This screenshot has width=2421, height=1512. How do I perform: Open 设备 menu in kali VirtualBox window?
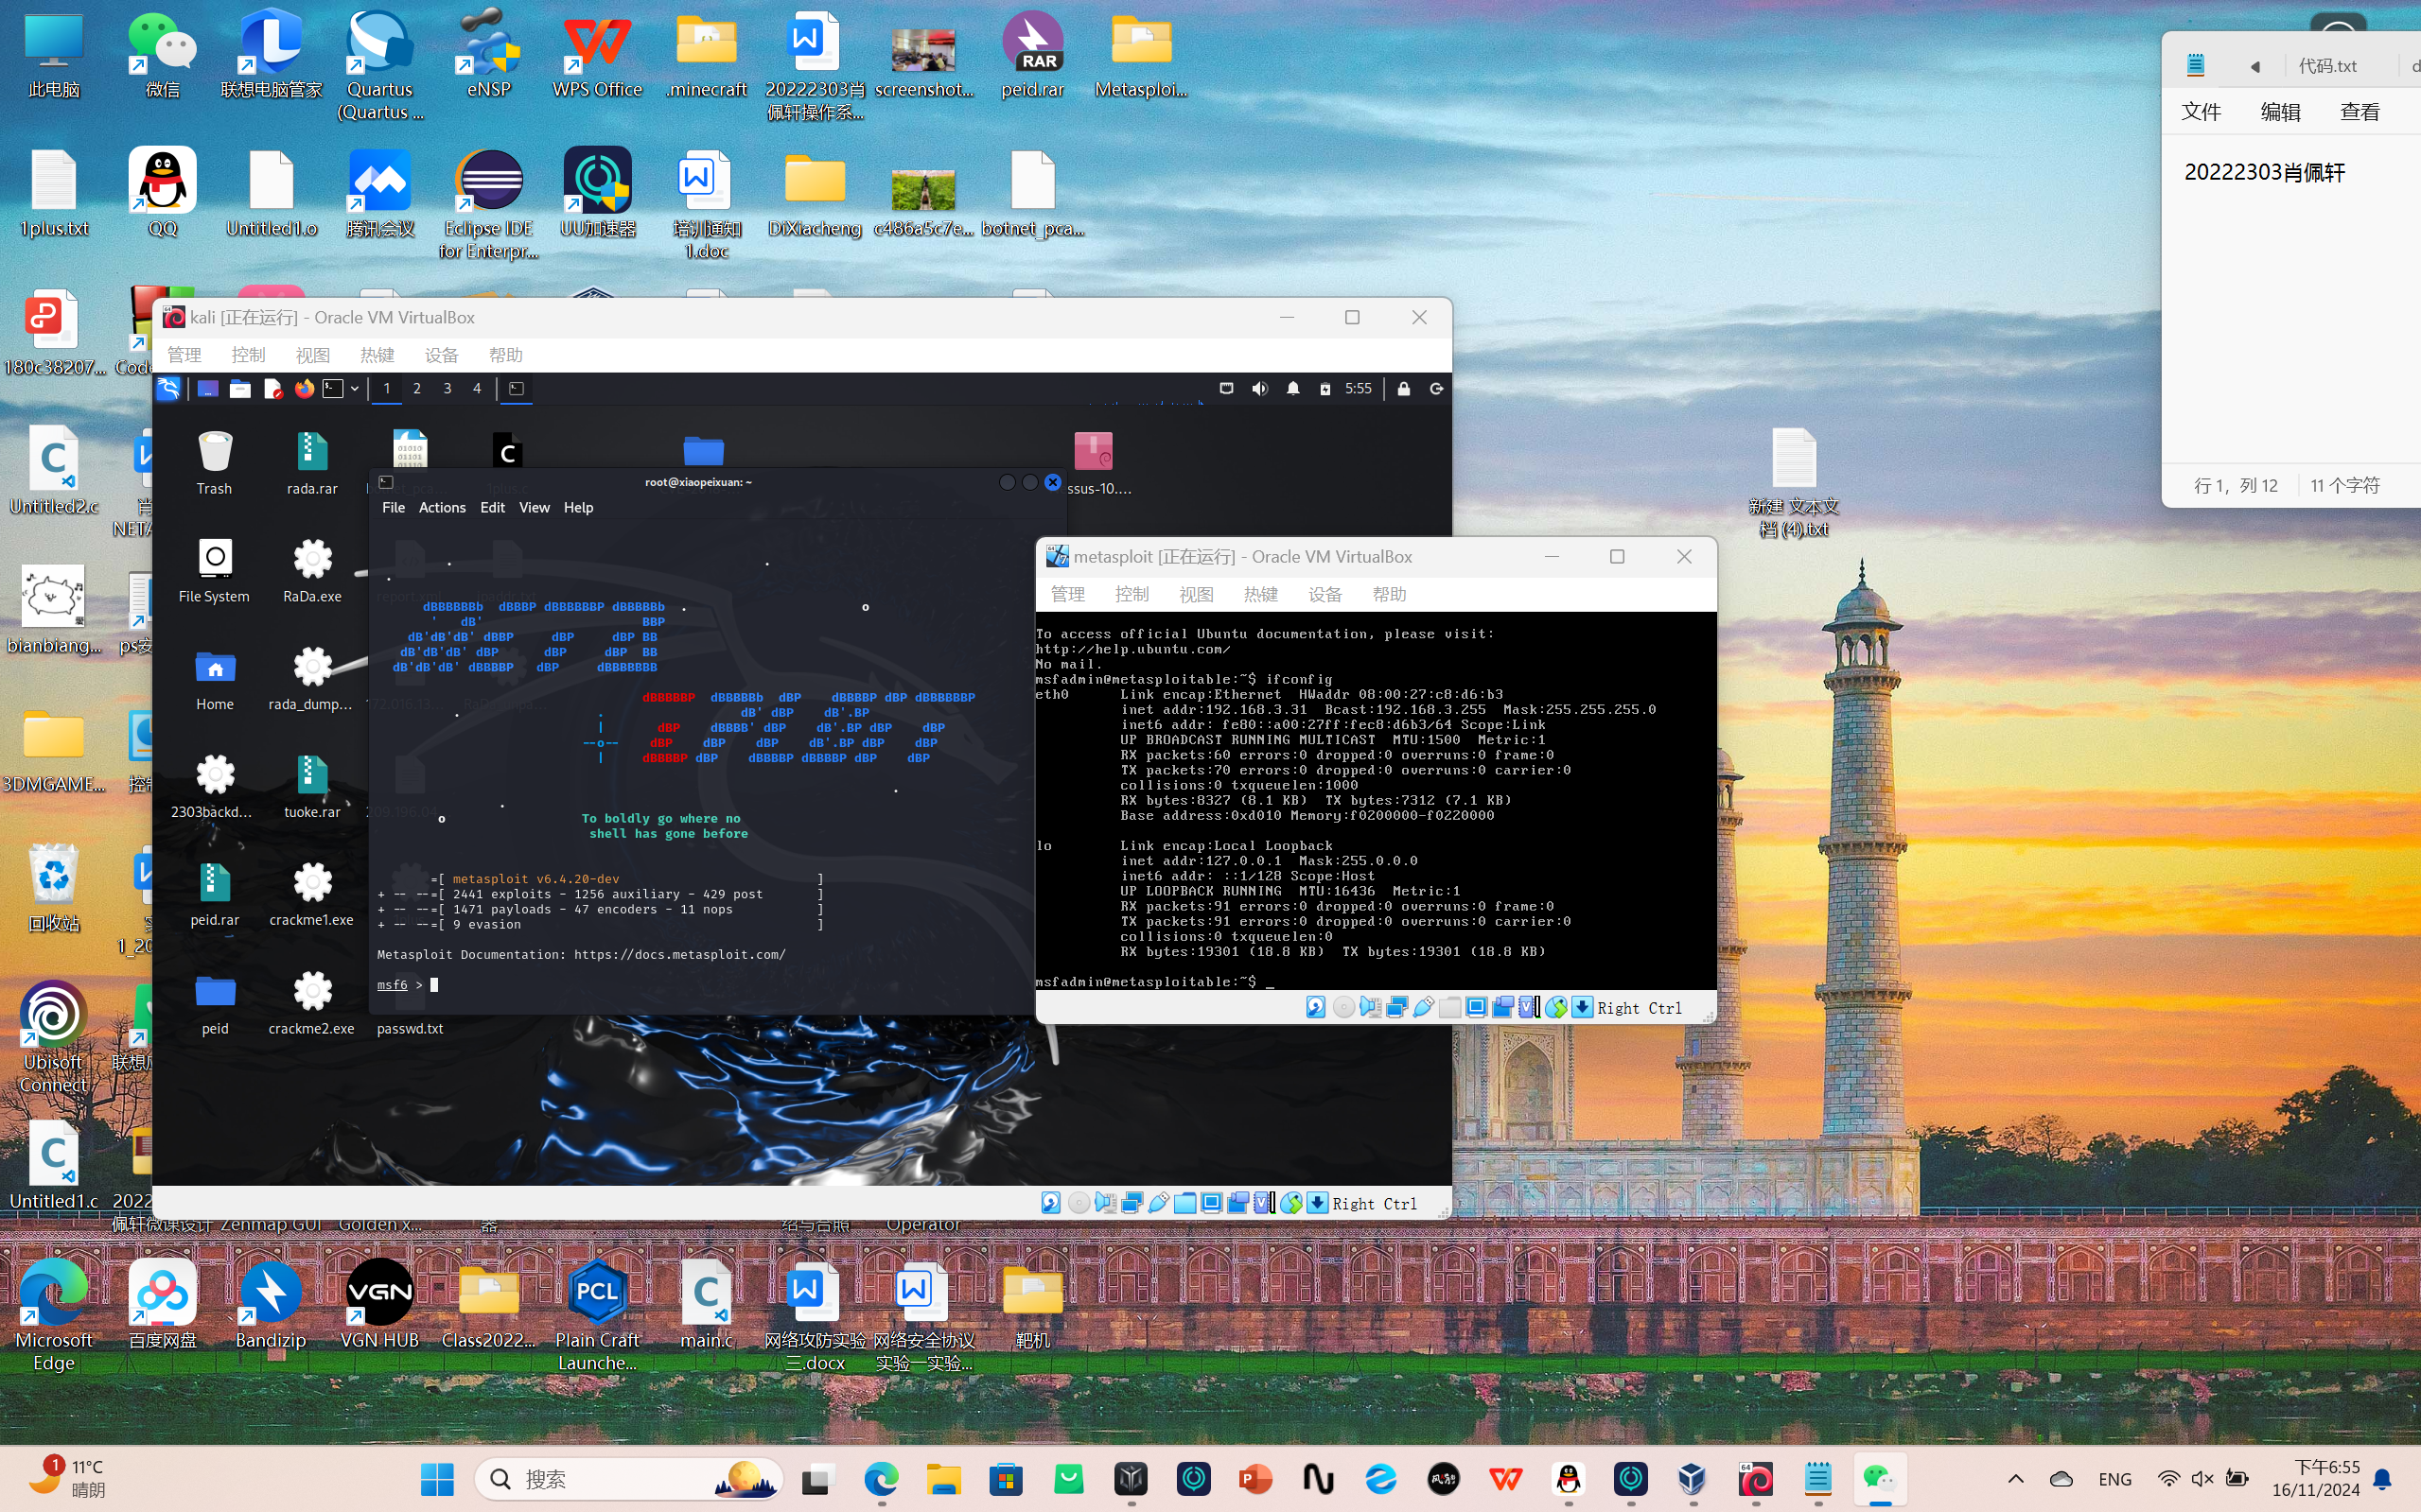(x=441, y=355)
